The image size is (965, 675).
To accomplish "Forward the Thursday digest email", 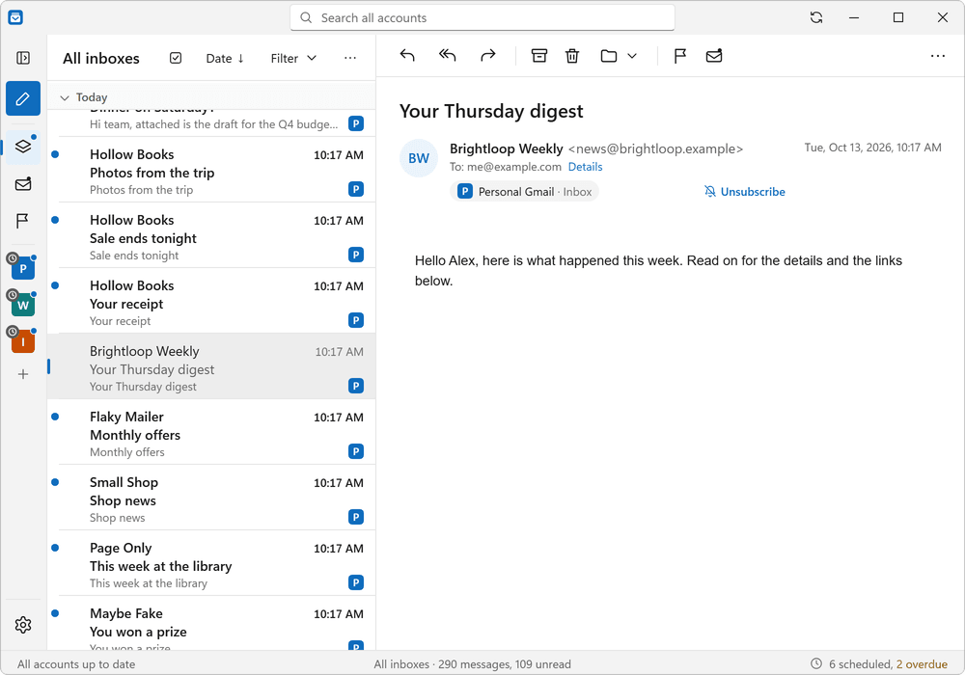I will [x=488, y=56].
